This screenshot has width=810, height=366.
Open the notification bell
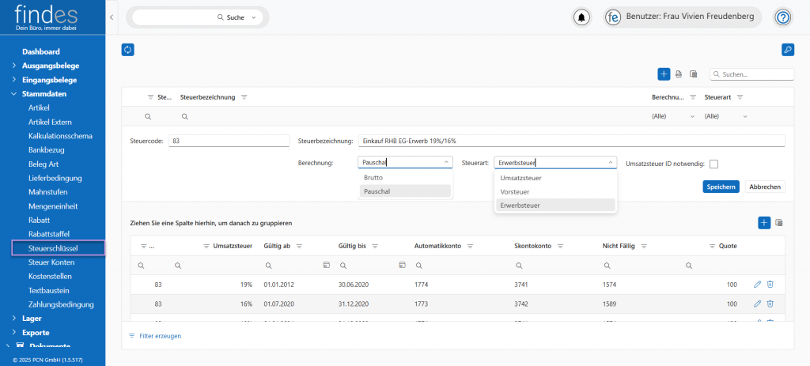(x=582, y=17)
